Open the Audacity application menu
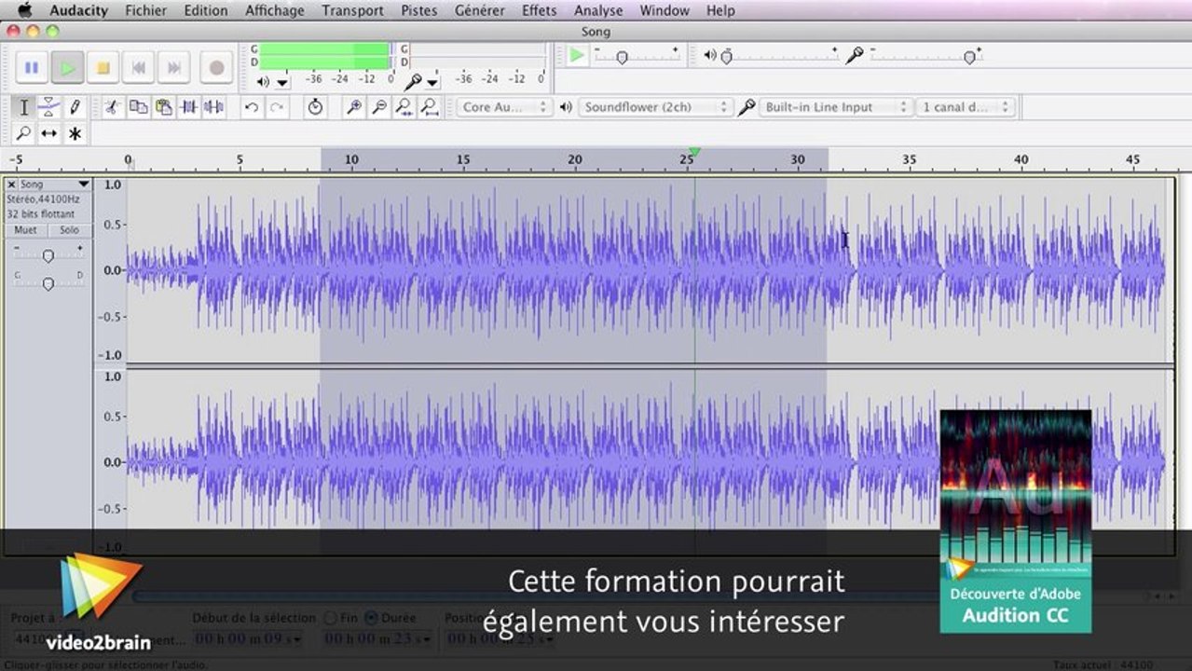This screenshot has height=671, width=1192. [79, 10]
